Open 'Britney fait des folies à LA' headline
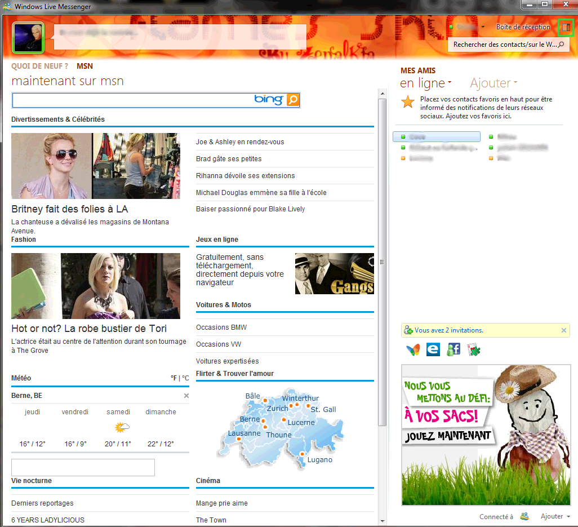This screenshot has height=527, width=578. [x=70, y=209]
